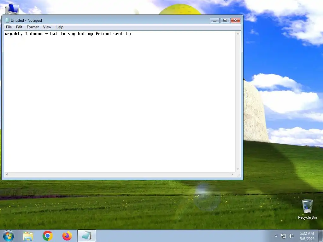
Task: Click the horizontal scrollbar left arrow
Action: 7,174
